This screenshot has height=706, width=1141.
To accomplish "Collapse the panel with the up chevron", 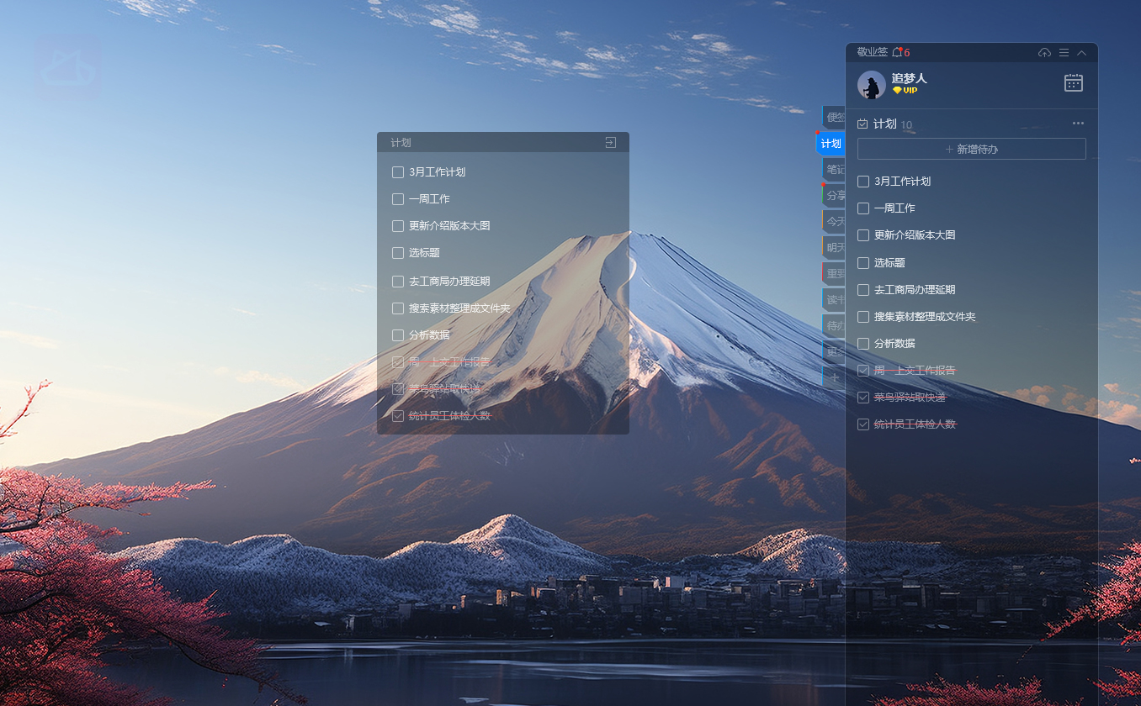I will pos(1082,52).
